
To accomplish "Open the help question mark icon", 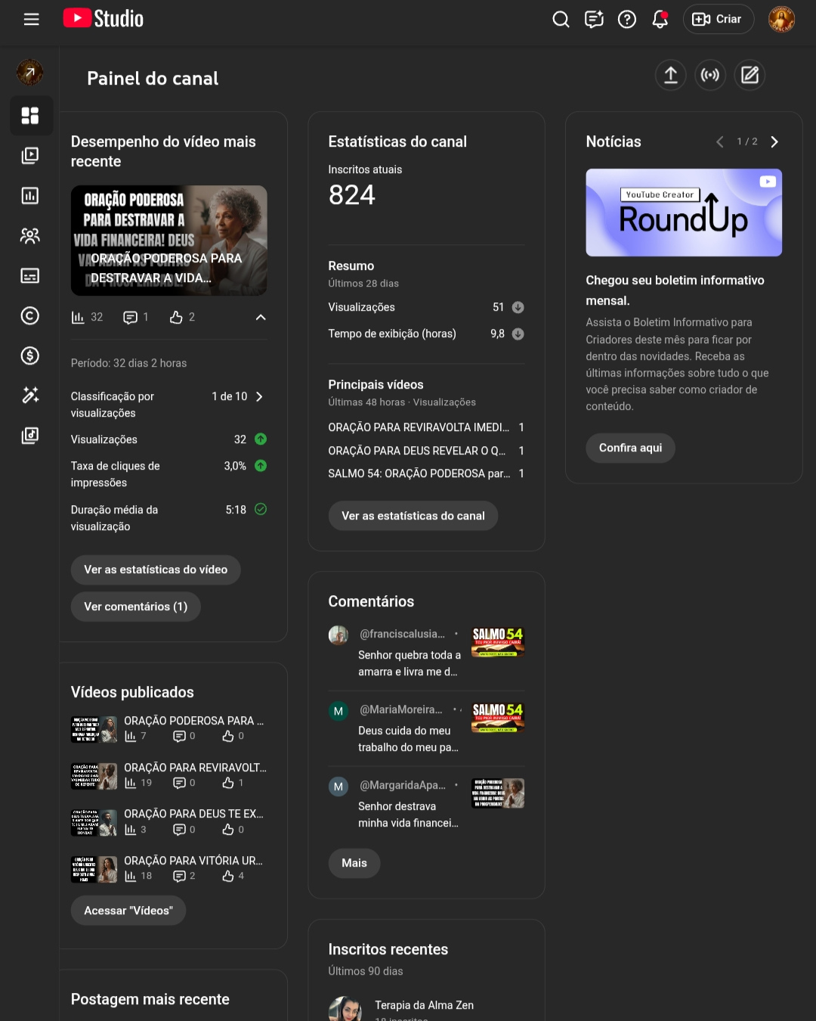I will pyautogui.click(x=627, y=20).
